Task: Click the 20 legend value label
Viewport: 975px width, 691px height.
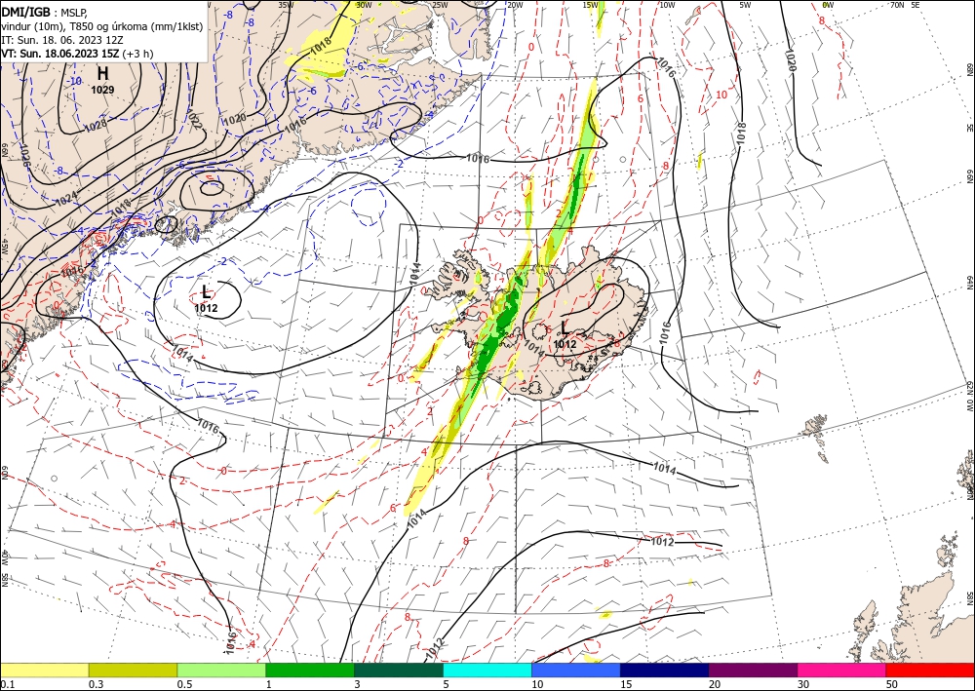Action: coord(715,683)
